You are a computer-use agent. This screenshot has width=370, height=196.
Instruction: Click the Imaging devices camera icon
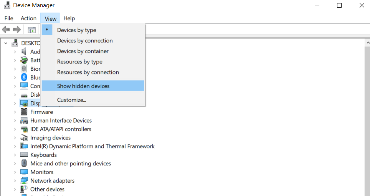coord(24,138)
